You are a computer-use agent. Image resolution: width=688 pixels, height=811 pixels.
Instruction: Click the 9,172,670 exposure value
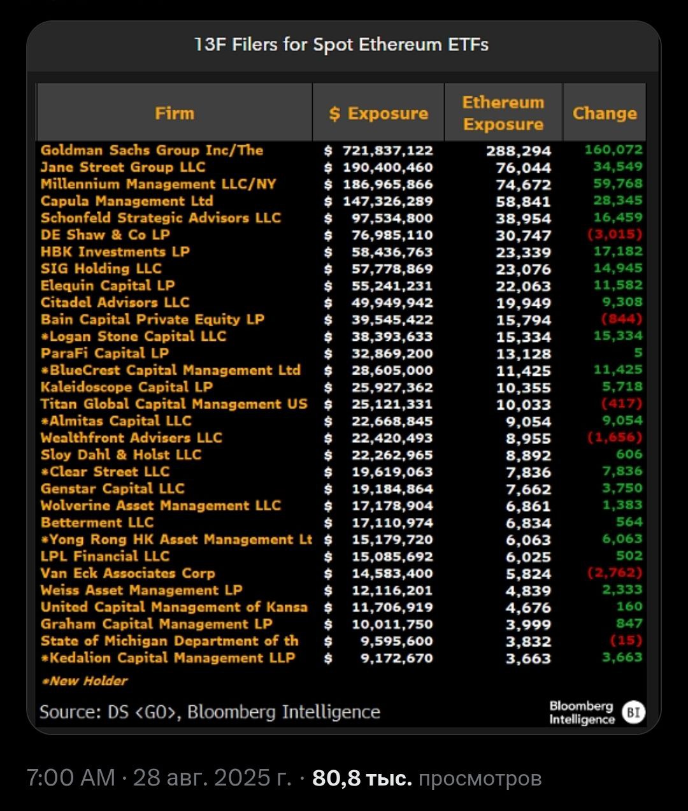[x=397, y=658]
